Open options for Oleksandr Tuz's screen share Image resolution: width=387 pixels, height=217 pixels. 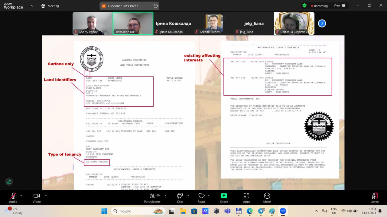tap(156, 6)
